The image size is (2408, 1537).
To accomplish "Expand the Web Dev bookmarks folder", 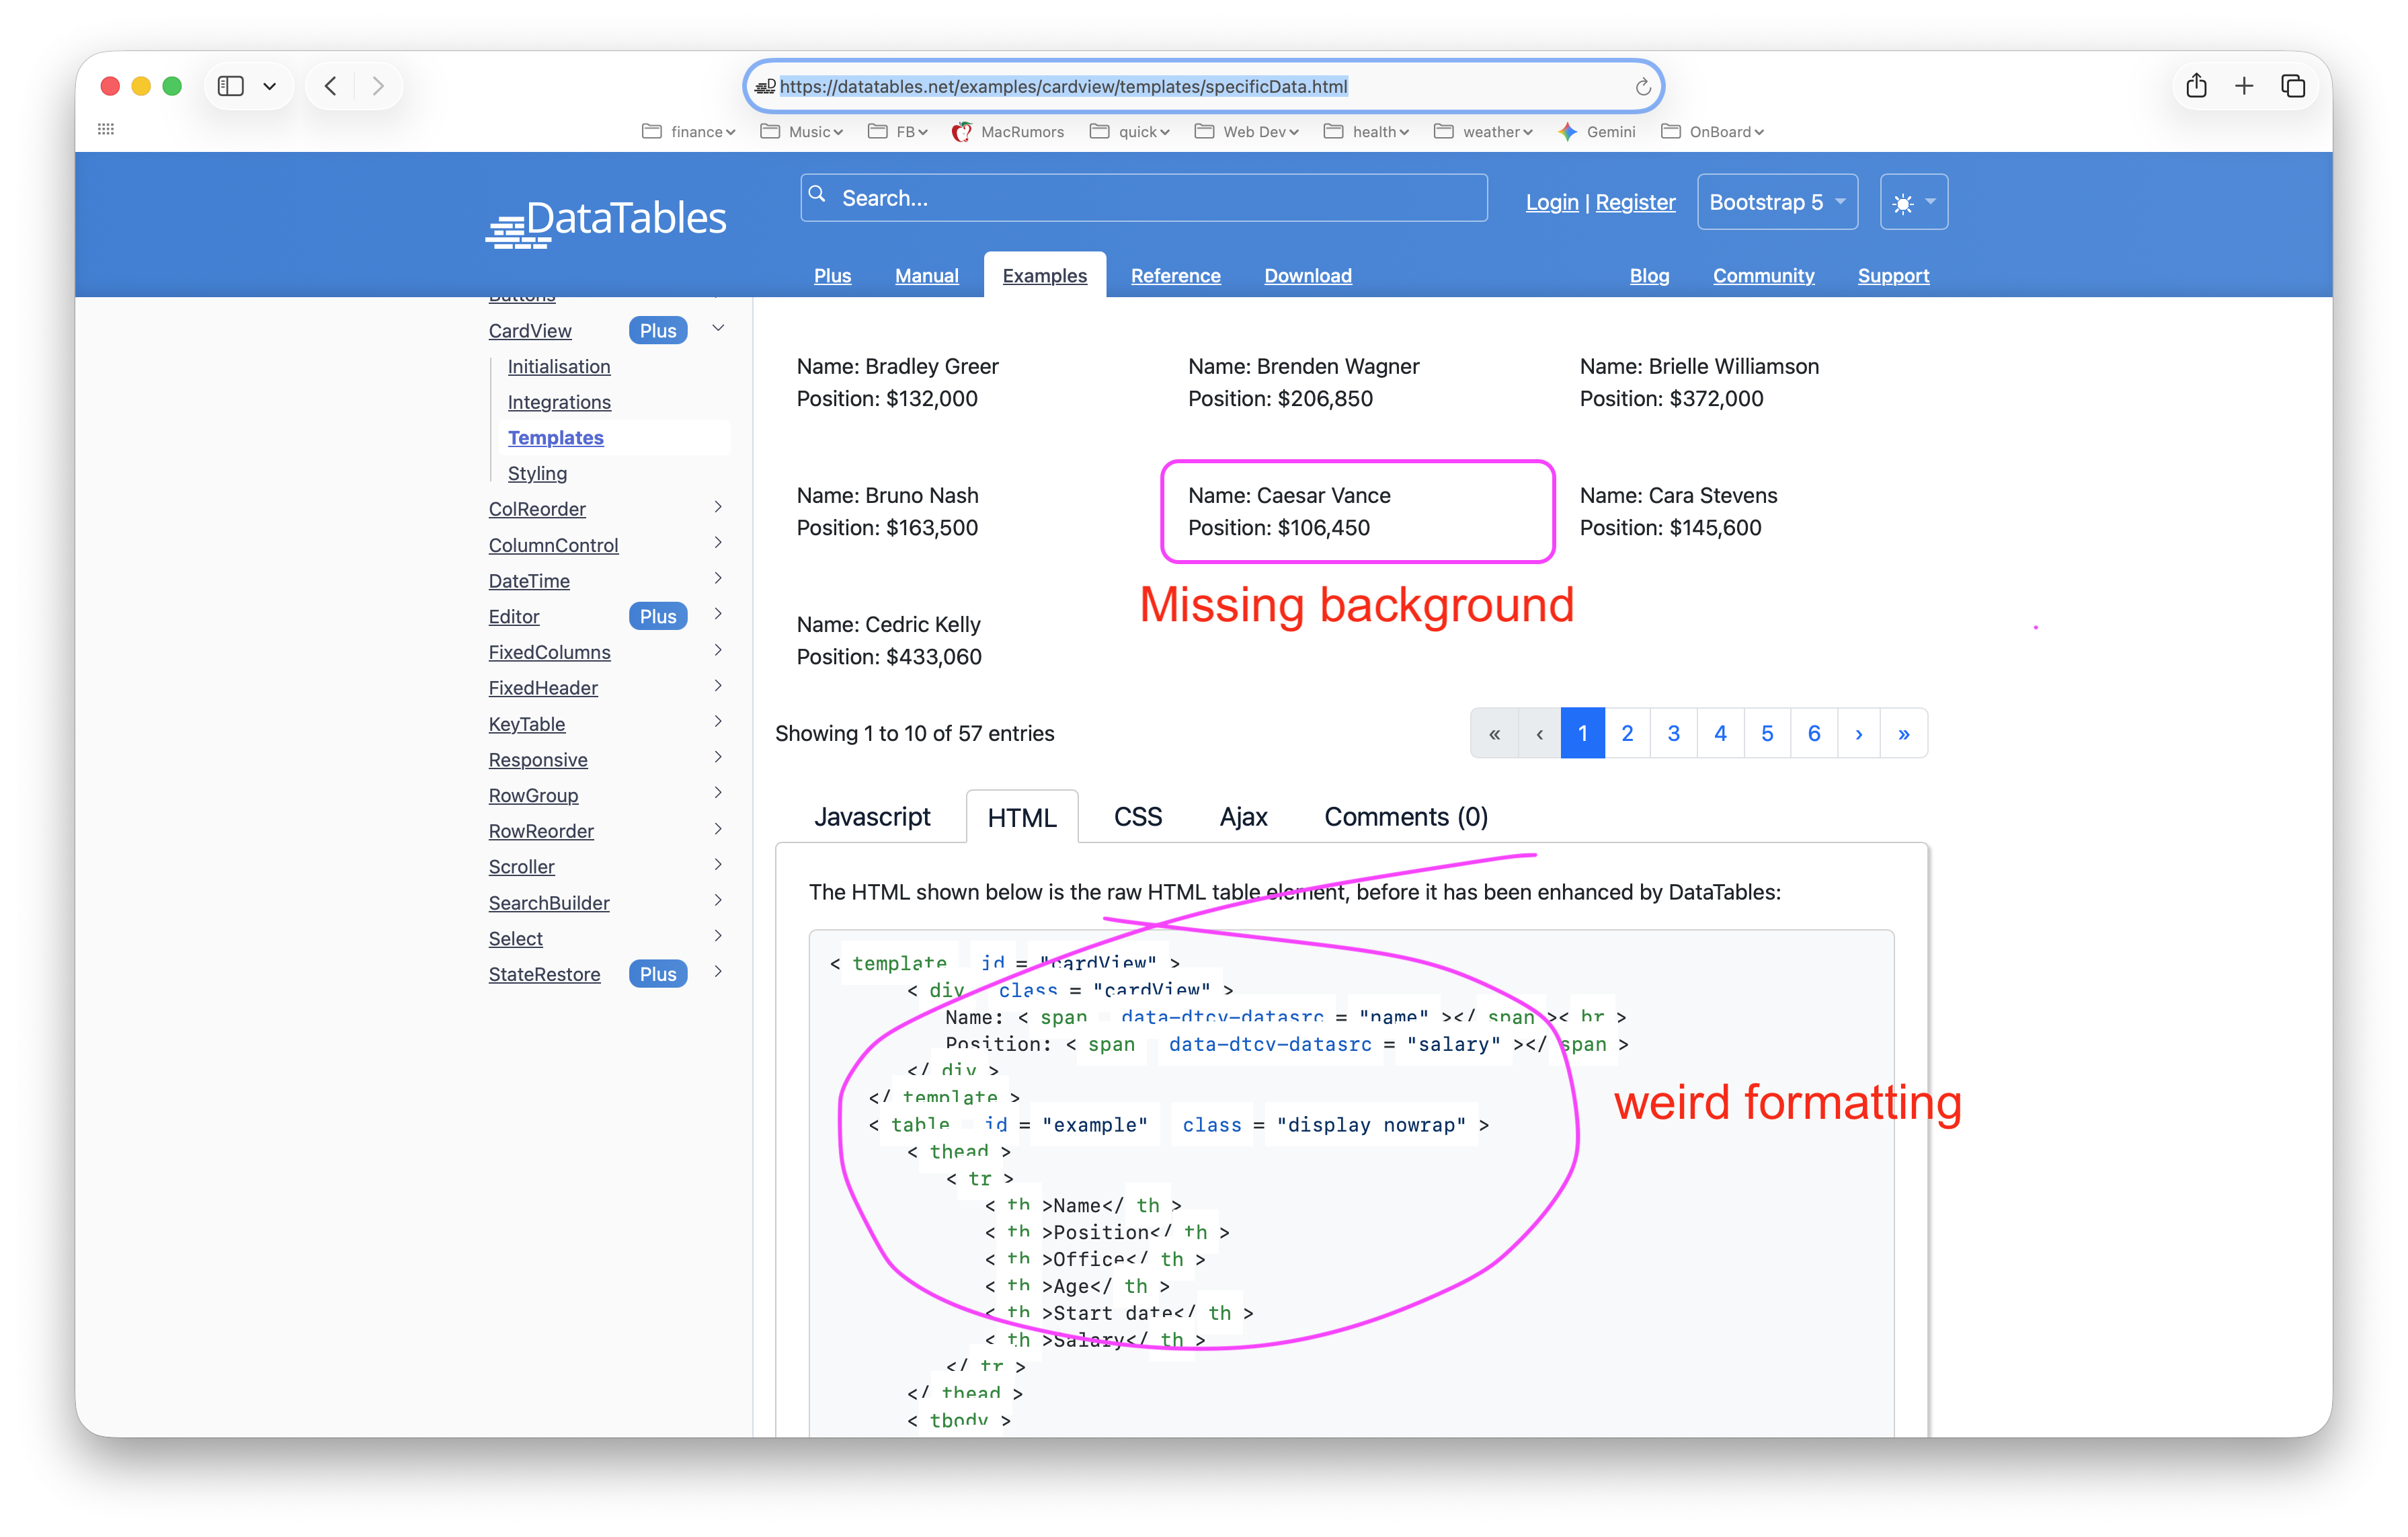I will [x=1247, y=132].
